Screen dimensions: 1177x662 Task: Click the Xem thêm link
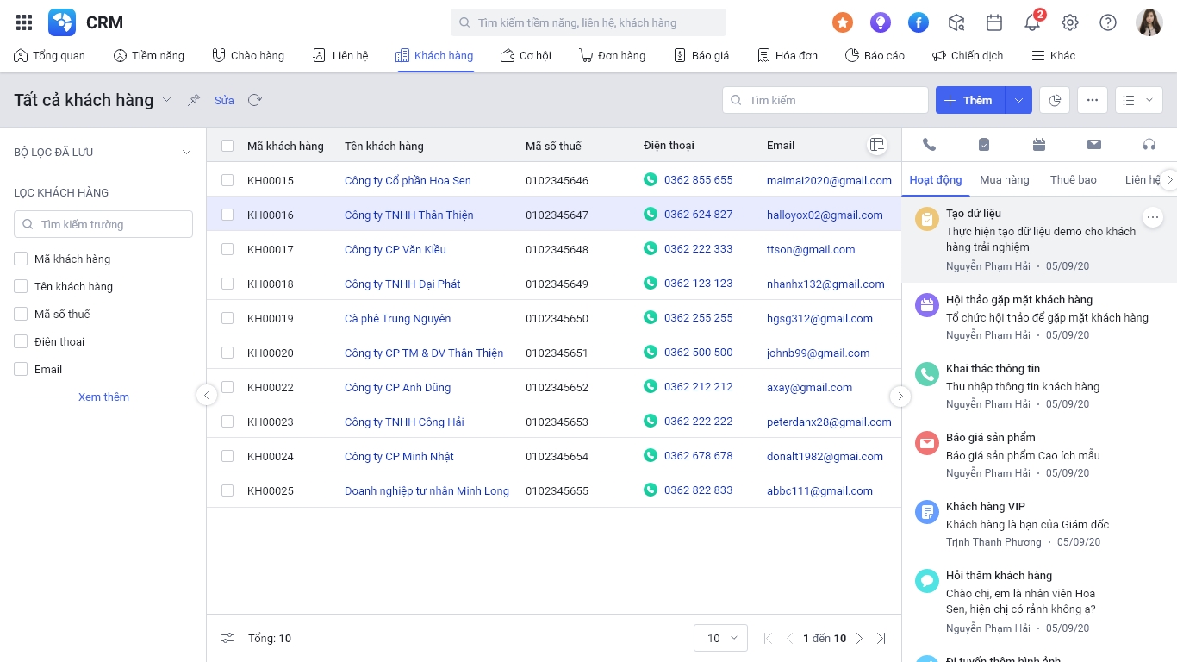coord(103,397)
